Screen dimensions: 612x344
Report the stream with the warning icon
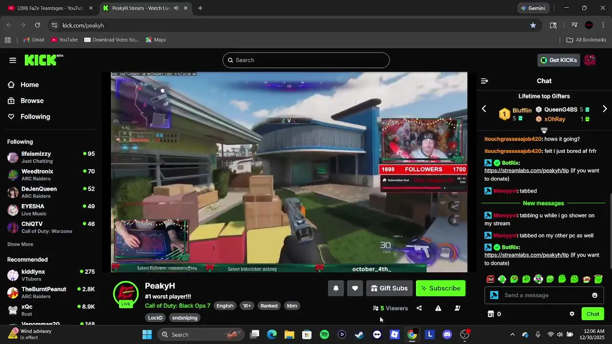pyautogui.click(x=438, y=308)
